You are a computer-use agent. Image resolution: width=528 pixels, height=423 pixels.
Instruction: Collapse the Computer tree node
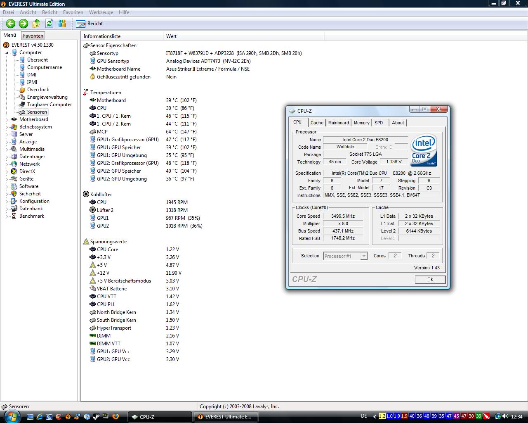point(7,53)
